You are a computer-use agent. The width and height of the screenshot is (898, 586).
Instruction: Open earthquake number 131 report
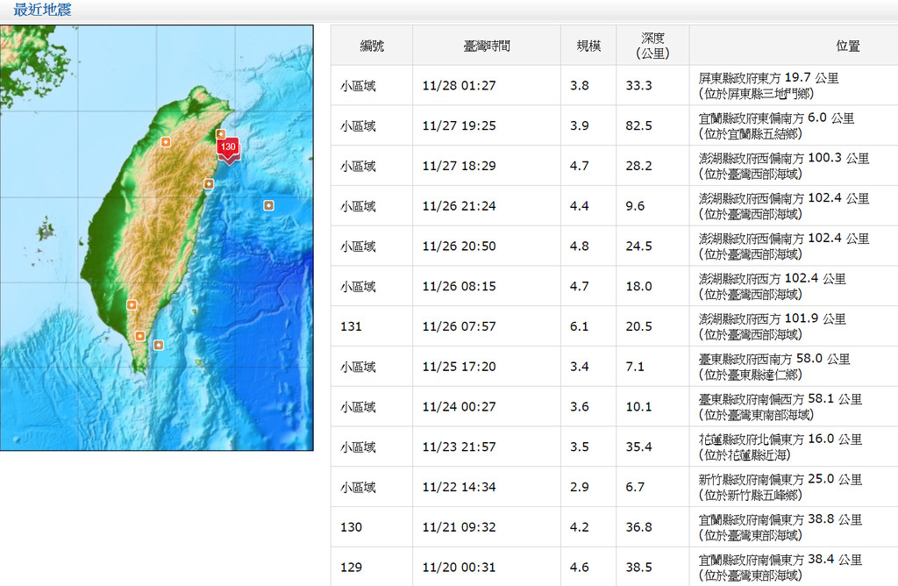click(x=351, y=326)
